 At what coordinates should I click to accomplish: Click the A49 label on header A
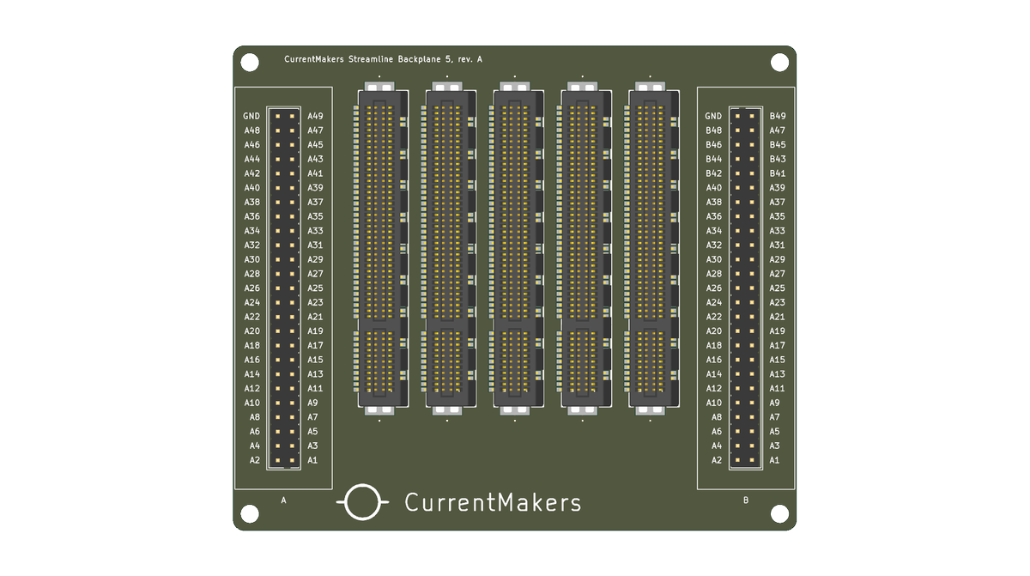[314, 115]
